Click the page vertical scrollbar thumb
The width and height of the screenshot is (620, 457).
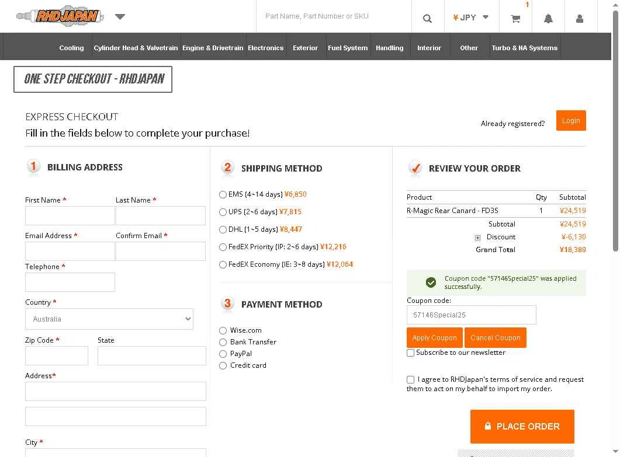[x=615, y=130]
